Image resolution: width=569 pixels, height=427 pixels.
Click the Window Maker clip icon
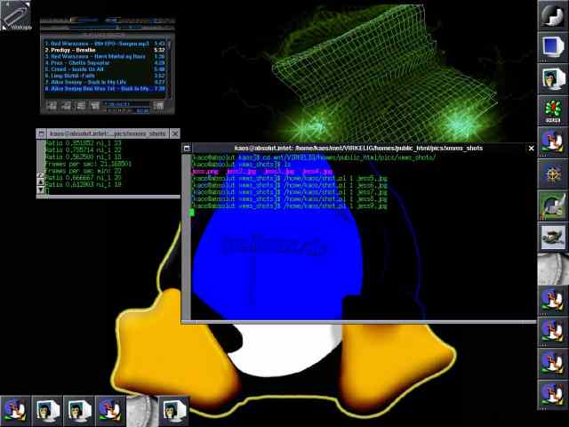point(16,15)
